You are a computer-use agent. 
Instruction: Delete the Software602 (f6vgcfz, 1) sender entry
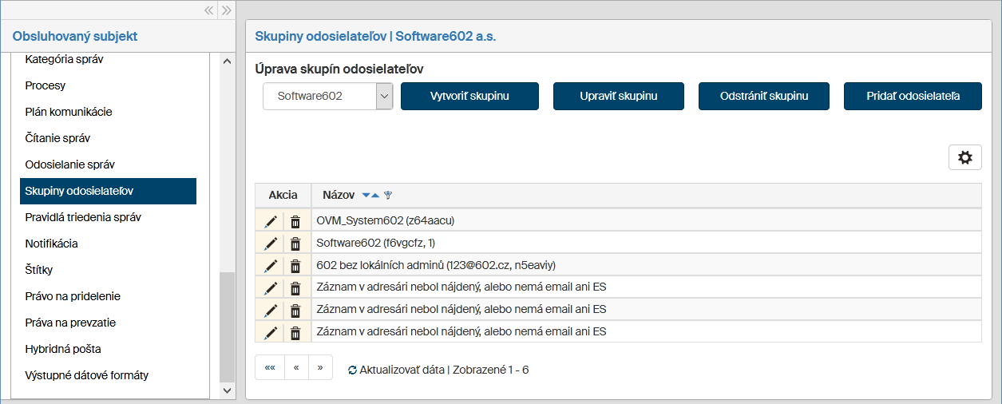point(295,244)
